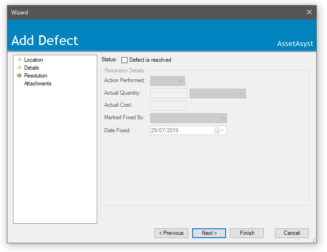This screenshot has height=252, width=327.
Task: Select the Details step in the sidebar
Action: [x=32, y=68]
